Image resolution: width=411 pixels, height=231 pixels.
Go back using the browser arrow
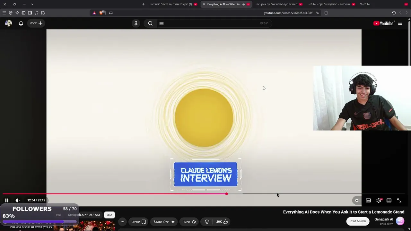point(407,13)
